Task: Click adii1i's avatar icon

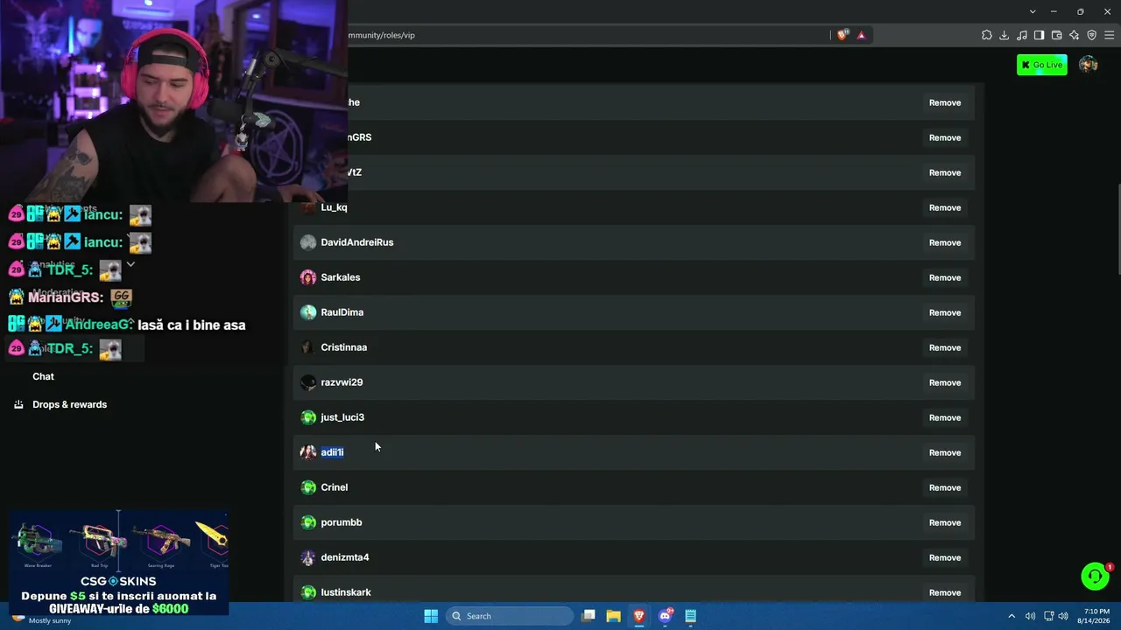Action: pos(308,452)
